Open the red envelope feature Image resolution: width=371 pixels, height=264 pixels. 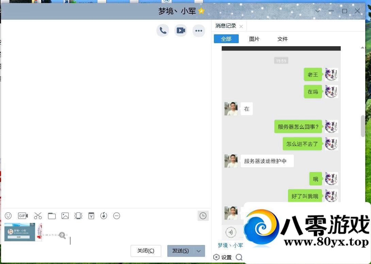[91, 216]
